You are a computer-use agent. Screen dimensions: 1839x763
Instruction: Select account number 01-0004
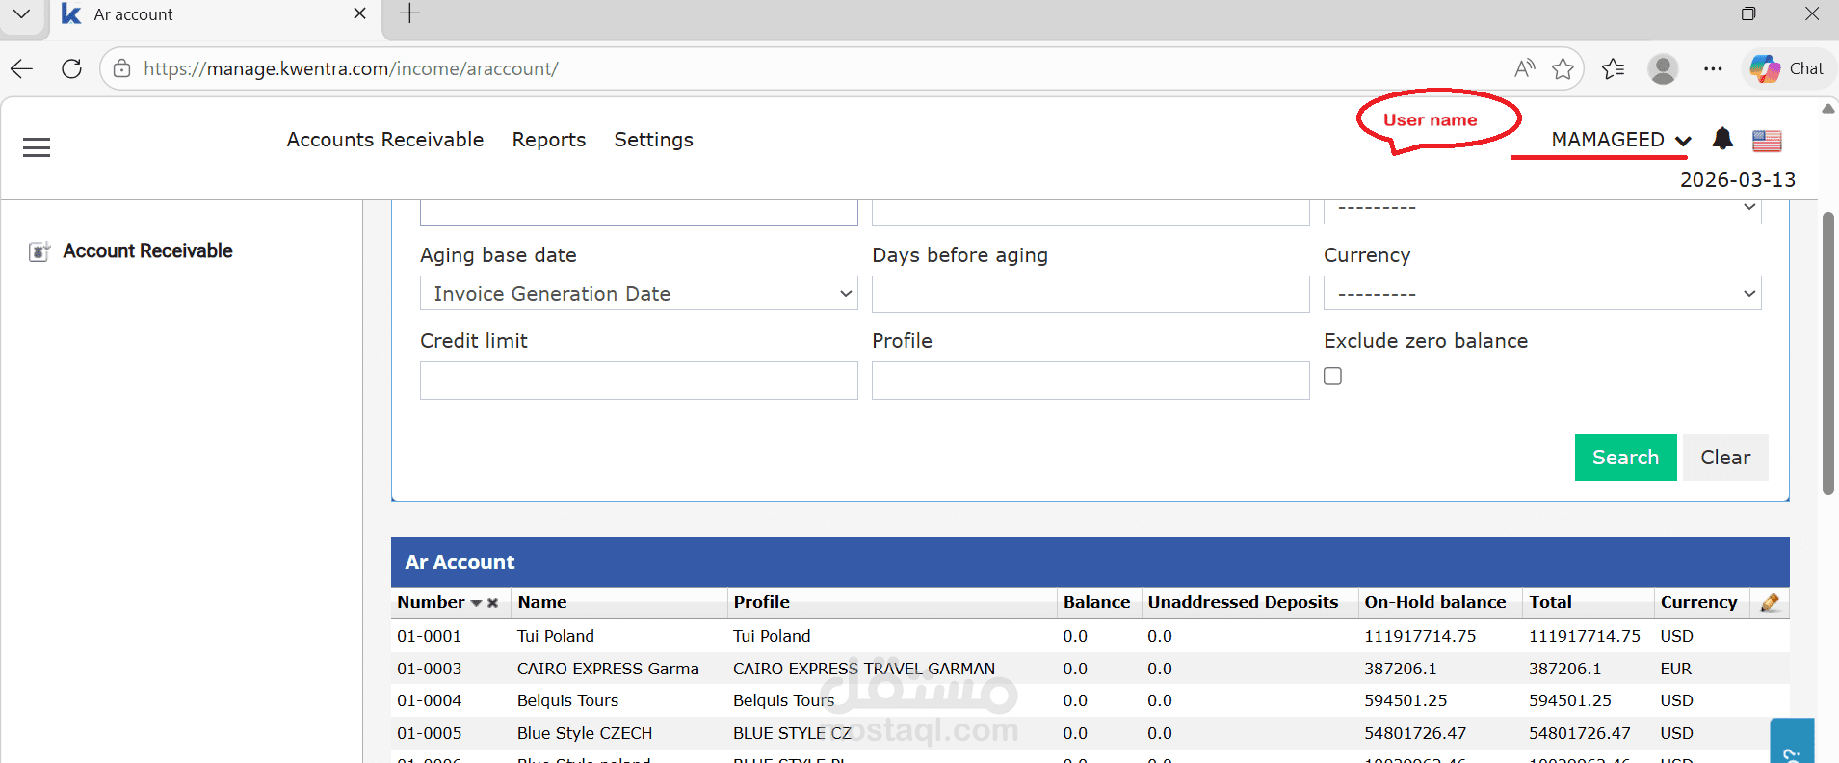click(429, 700)
